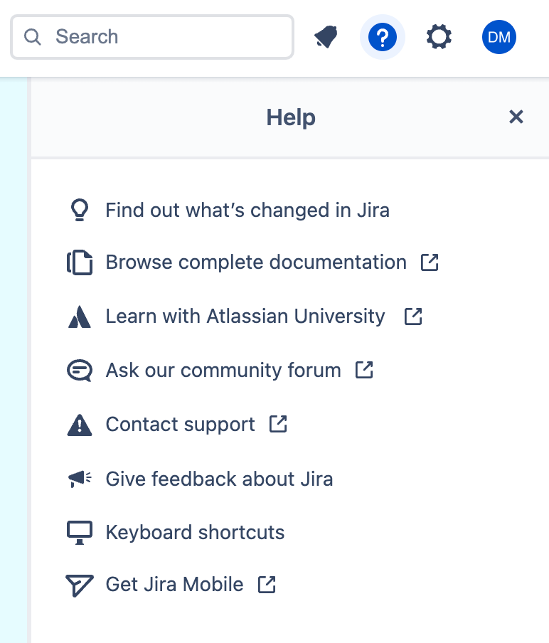This screenshot has height=643, width=549.
Task: Click the magnifying glass search icon
Action: (33, 37)
